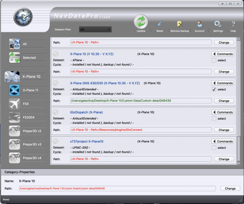244x204 pixels.
Task: Select the All category icon
Action: coord(15,44)
